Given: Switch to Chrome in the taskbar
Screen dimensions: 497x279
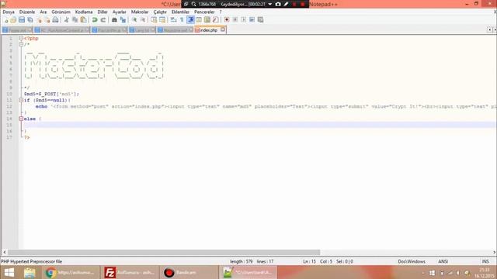Looking at the screenshot, I should tap(71, 272).
